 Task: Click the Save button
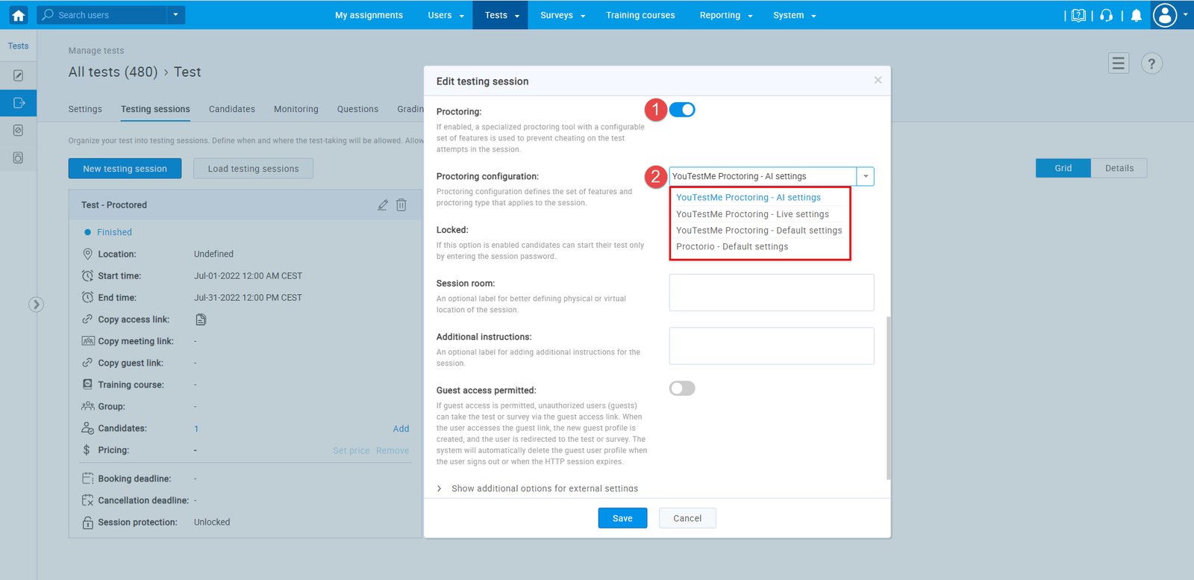(622, 518)
